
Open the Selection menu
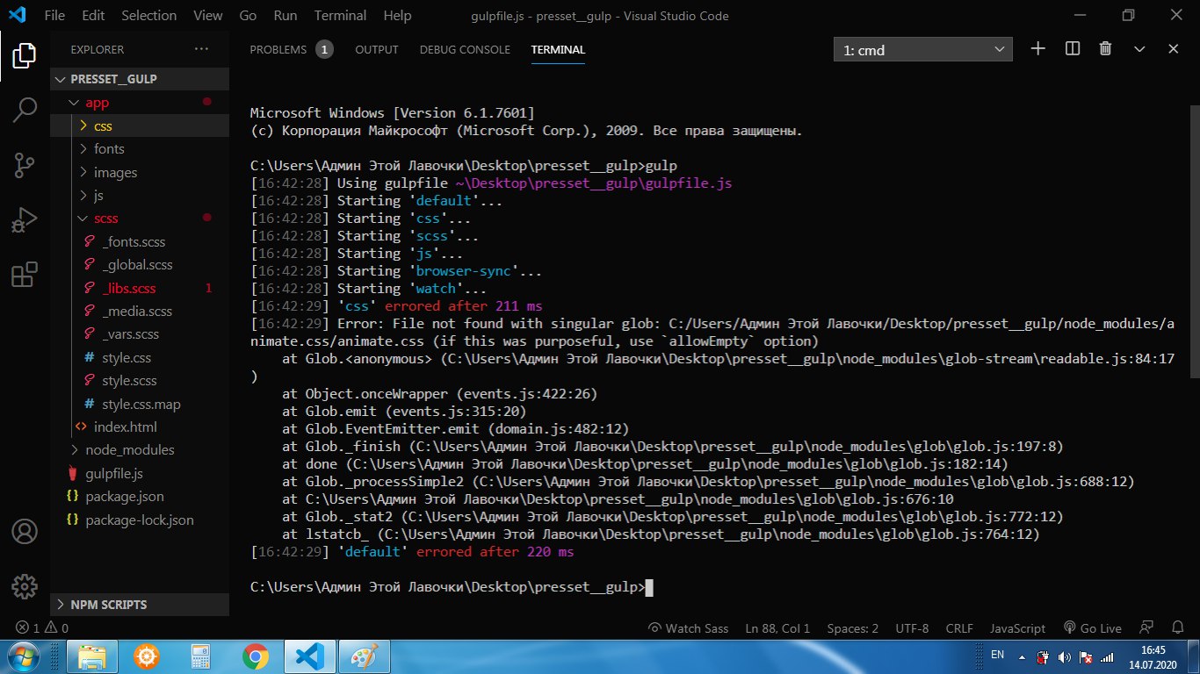click(148, 16)
